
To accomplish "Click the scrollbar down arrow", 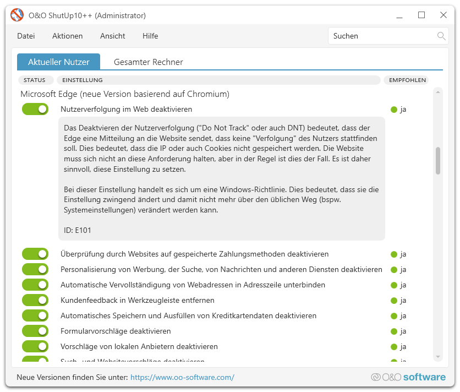I will pos(438,357).
